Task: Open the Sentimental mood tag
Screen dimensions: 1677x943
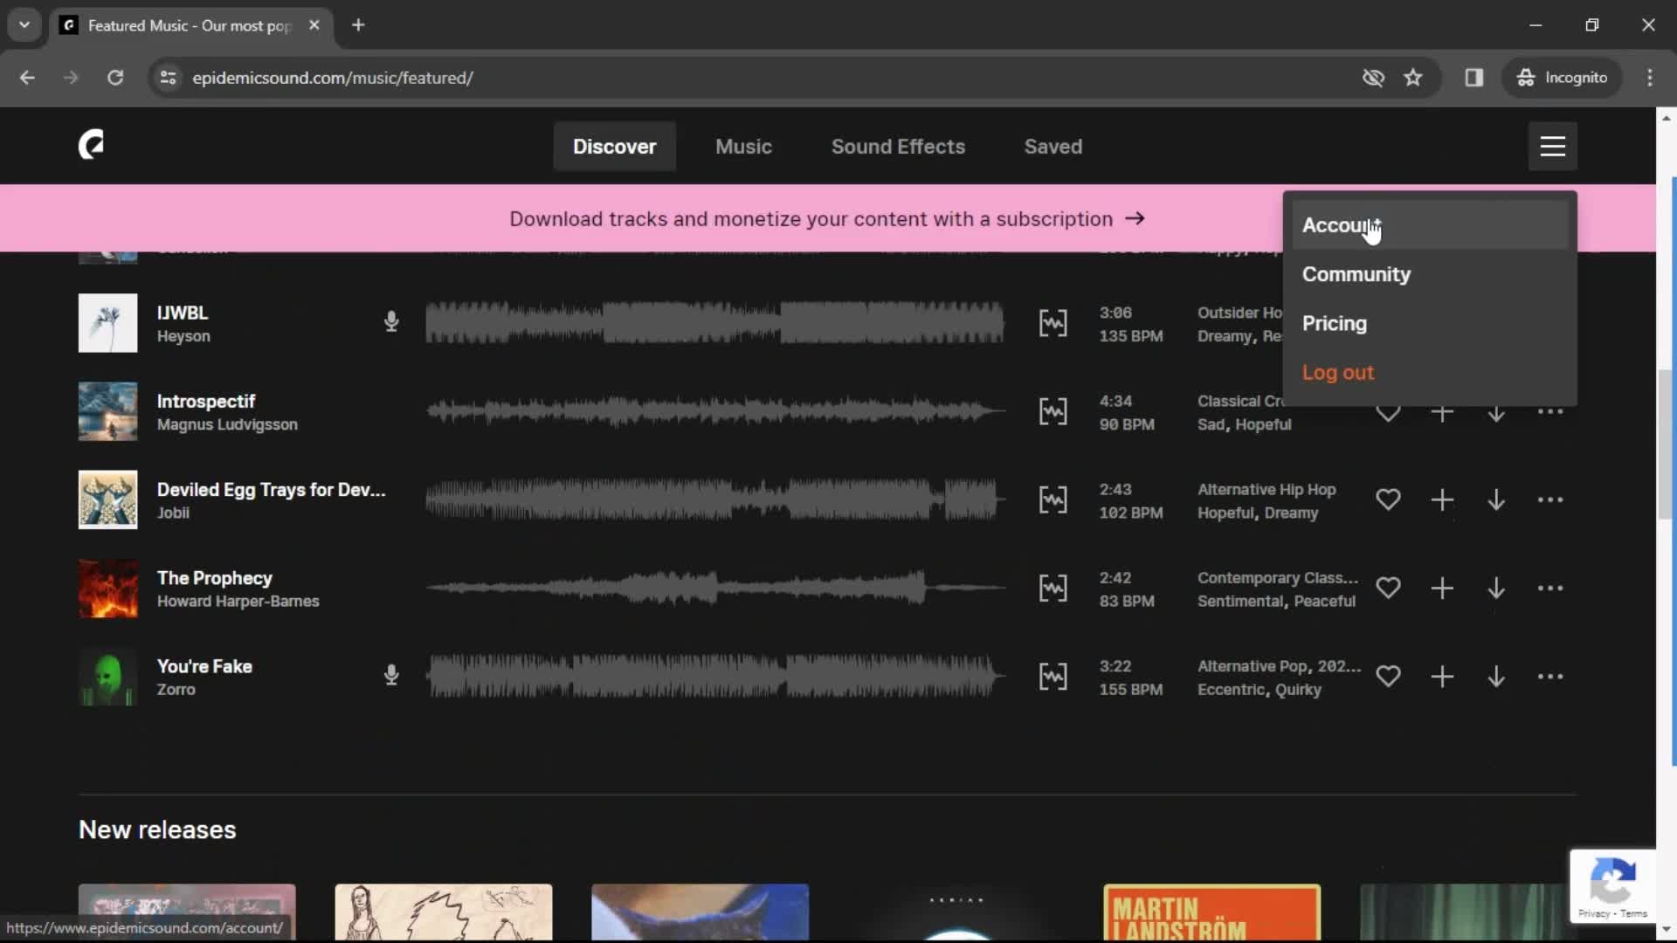Action: 1240,602
